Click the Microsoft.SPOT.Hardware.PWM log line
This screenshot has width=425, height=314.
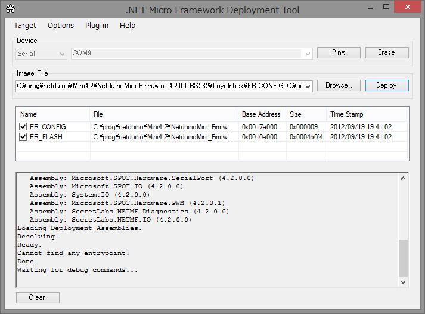point(128,203)
